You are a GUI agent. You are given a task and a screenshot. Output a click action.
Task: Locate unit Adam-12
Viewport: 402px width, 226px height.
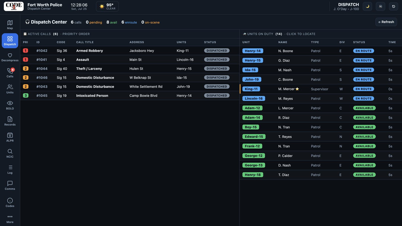tap(253, 108)
